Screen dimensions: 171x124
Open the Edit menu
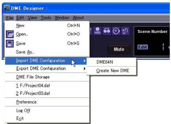pos(20,18)
